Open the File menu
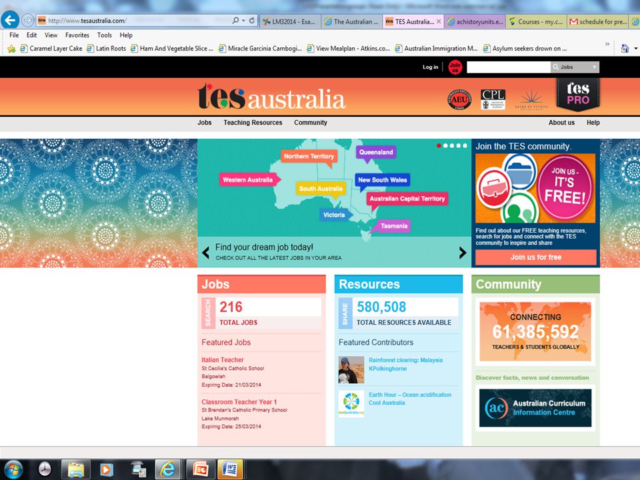Viewport: 640px width, 480px height. point(14,35)
